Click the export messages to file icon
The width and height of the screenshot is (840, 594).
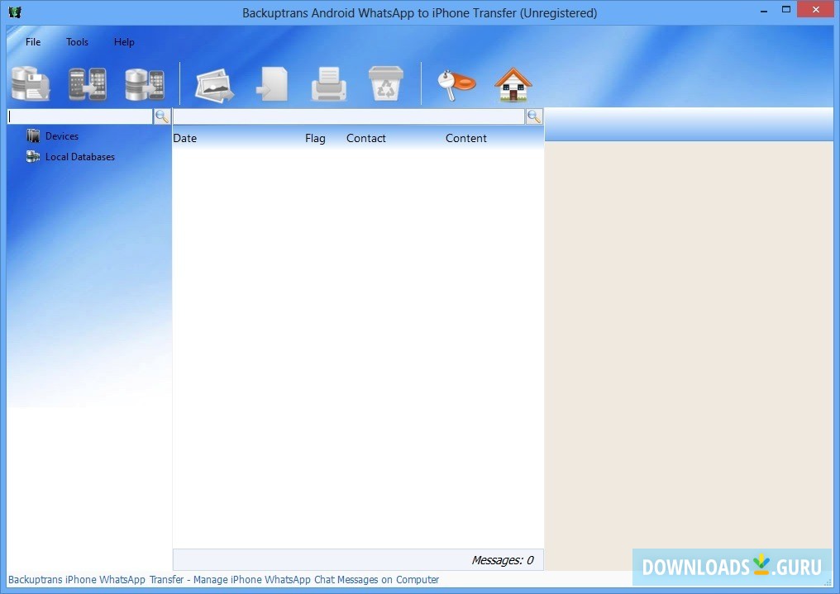pos(272,84)
